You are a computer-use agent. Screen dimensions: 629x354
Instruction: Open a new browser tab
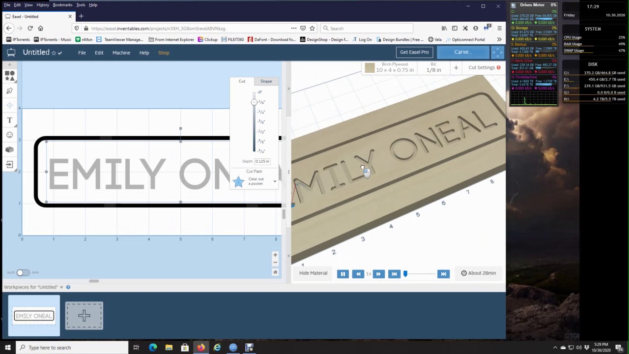(81, 16)
